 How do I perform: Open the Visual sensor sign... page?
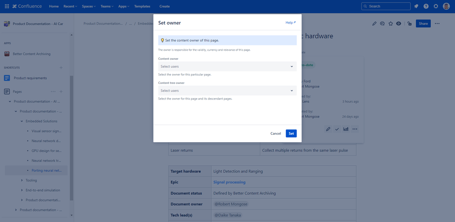[46, 131]
